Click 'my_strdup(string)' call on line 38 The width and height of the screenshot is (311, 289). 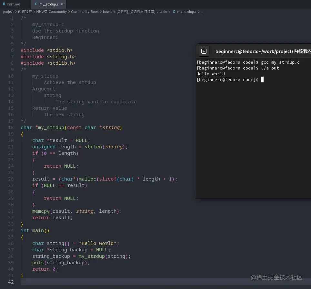[103, 256]
